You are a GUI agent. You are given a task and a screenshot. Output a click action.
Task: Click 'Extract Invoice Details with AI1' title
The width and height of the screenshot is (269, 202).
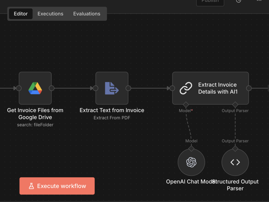(x=218, y=88)
